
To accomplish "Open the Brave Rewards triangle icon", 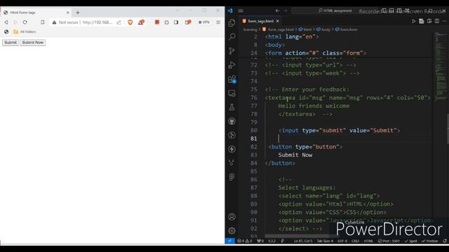I will [x=141, y=22].
